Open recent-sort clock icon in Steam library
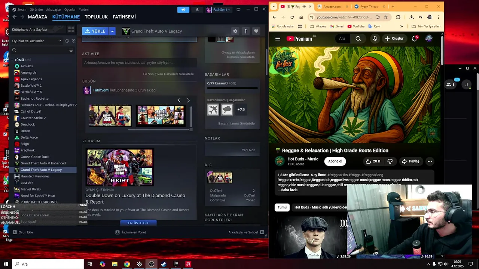The width and height of the screenshot is (479, 269). (x=67, y=41)
